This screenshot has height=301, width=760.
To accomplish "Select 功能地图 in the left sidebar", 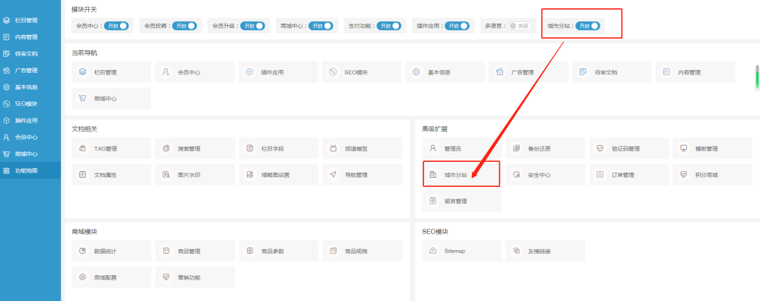I will (30, 170).
